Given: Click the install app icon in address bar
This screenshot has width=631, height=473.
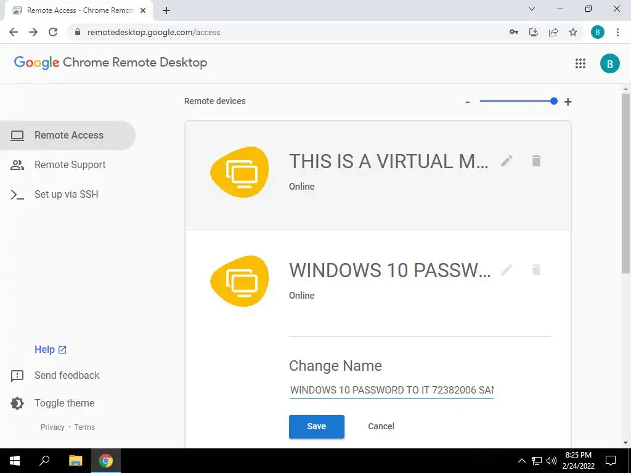Looking at the screenshot, I should 534,32.
